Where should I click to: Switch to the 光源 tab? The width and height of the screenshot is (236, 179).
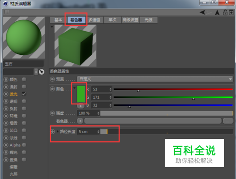point(149,20)
